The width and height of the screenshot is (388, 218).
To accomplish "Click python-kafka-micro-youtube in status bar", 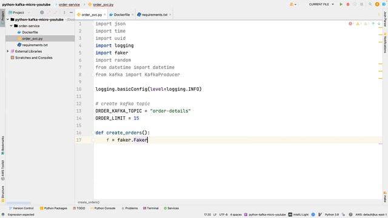I will [x=265, y=214].
